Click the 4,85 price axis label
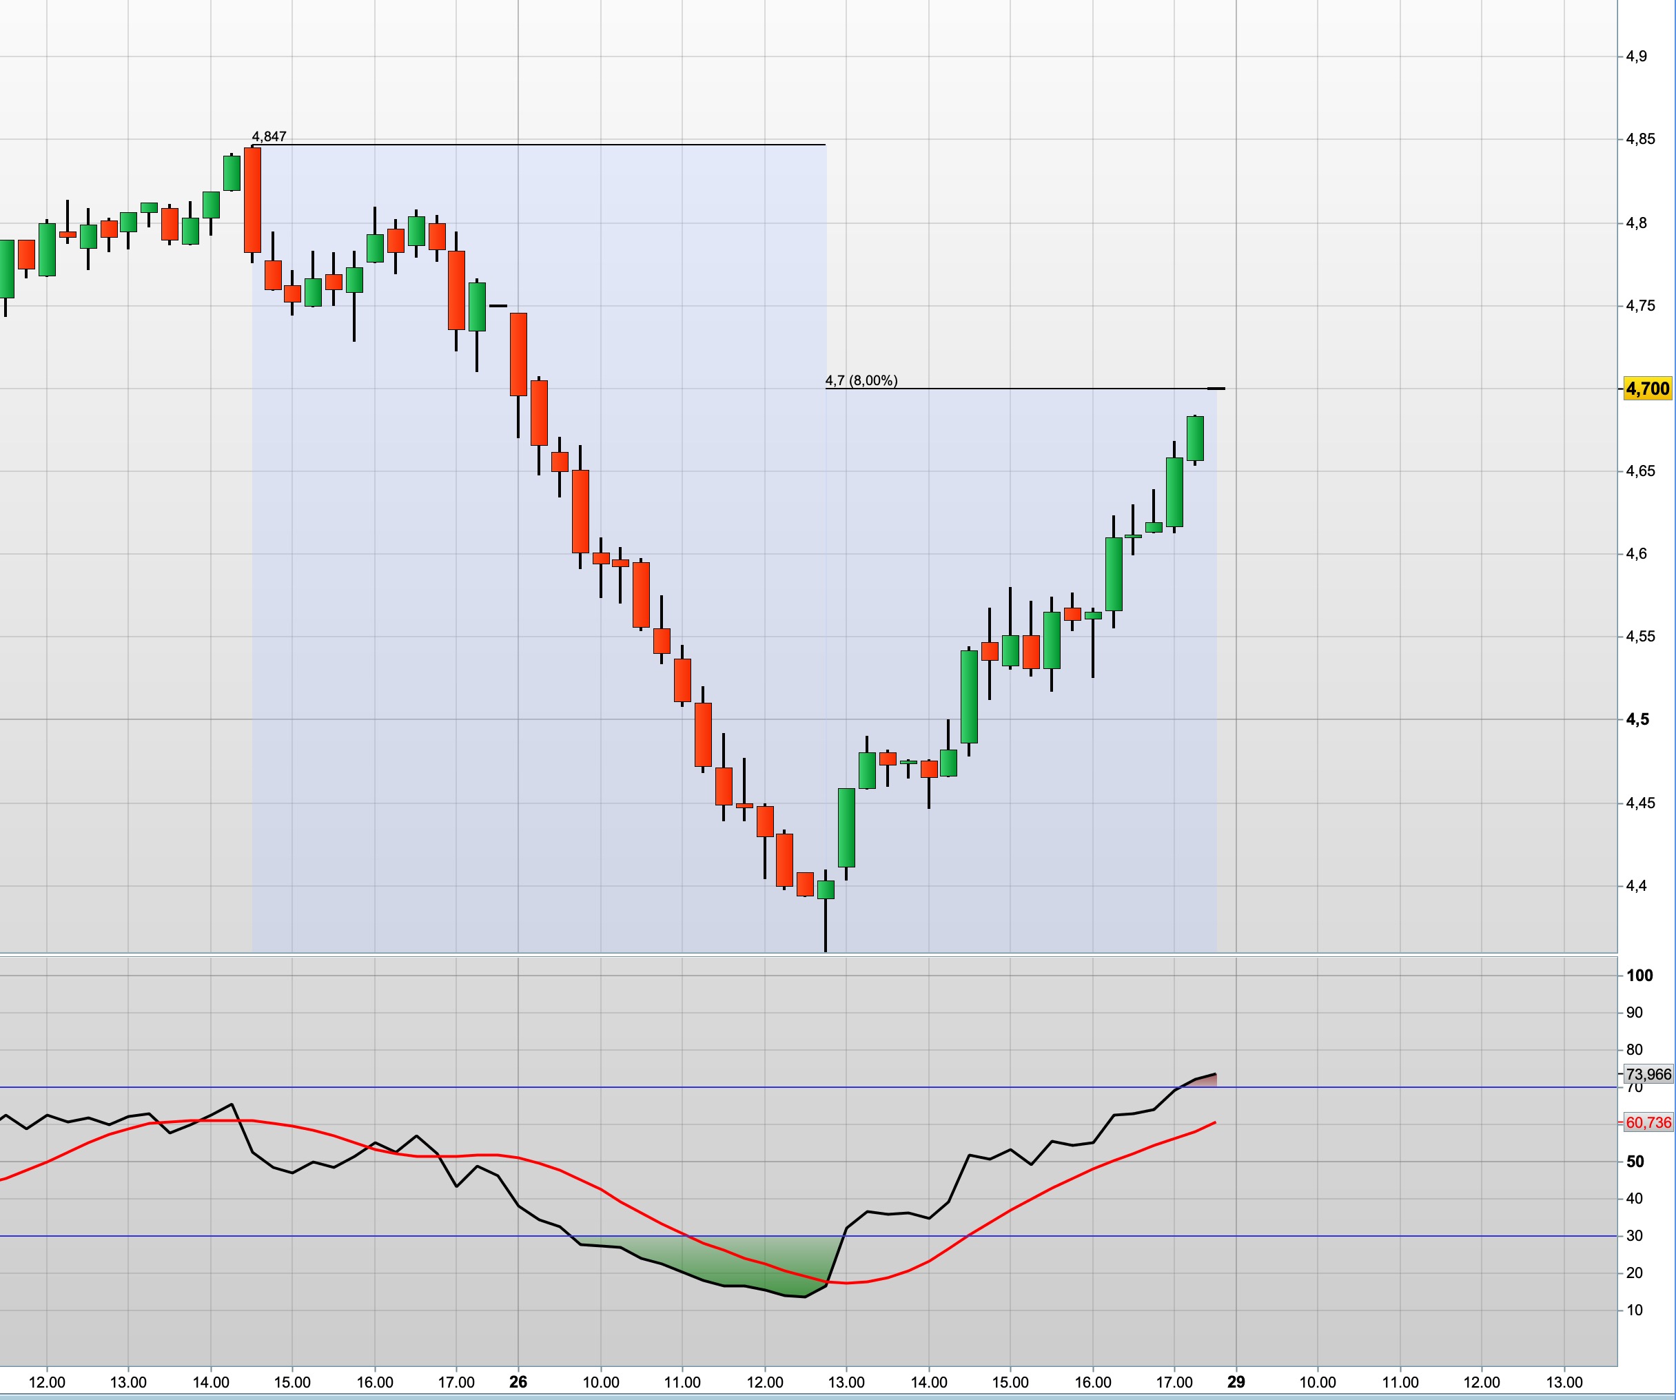 click(x=1640, y=140)
